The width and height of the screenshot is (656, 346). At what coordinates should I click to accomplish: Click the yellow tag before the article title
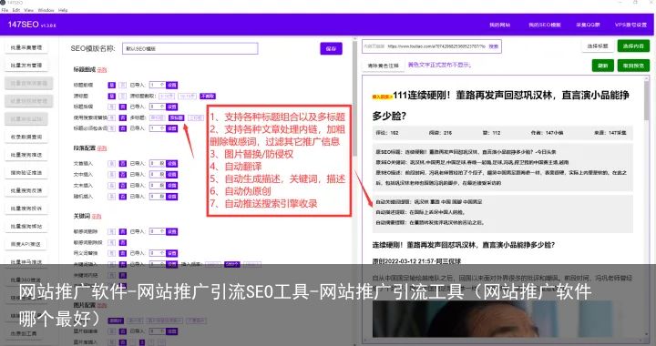point(382,97)
